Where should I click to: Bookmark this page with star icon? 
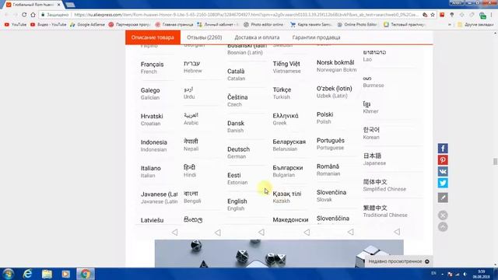(433, 15)
